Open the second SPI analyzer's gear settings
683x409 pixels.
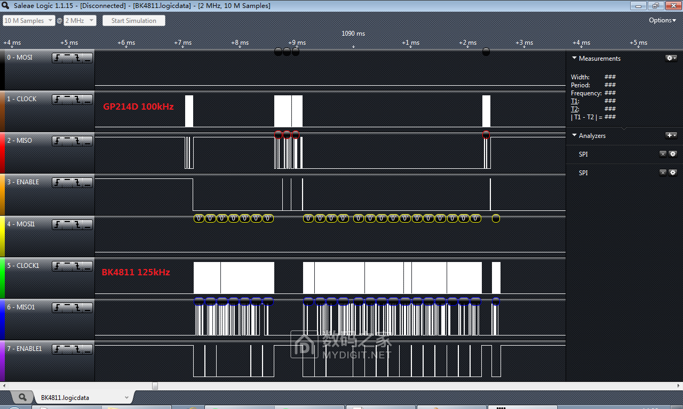[673, 173]
